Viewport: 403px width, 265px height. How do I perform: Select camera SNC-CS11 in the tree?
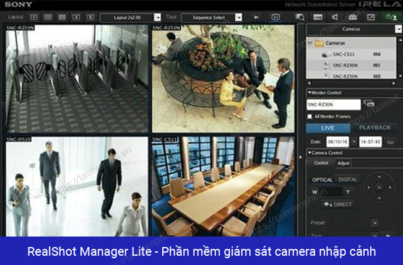(344, 54)
